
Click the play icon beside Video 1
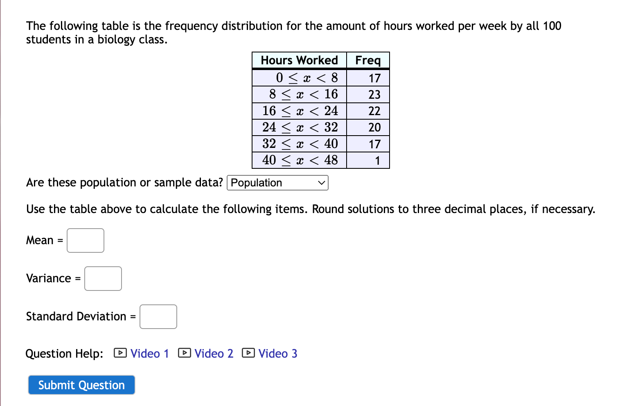tap(119, 353)
